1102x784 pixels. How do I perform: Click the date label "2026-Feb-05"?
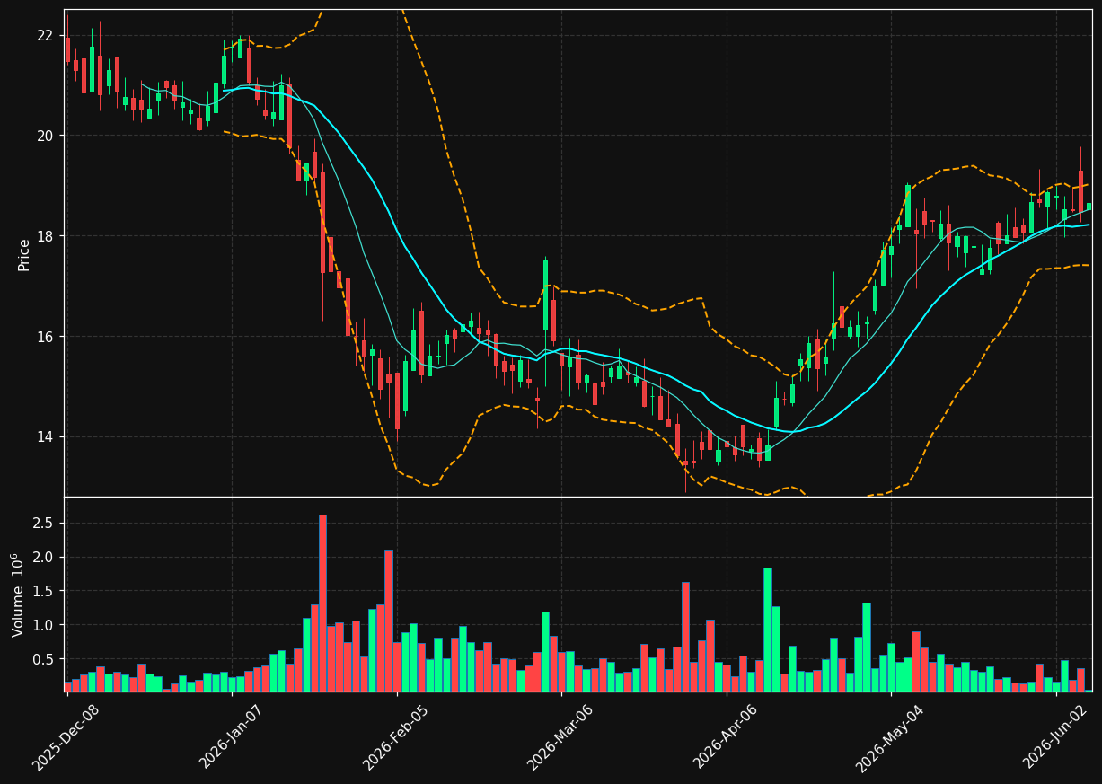(x=397, y=737)
